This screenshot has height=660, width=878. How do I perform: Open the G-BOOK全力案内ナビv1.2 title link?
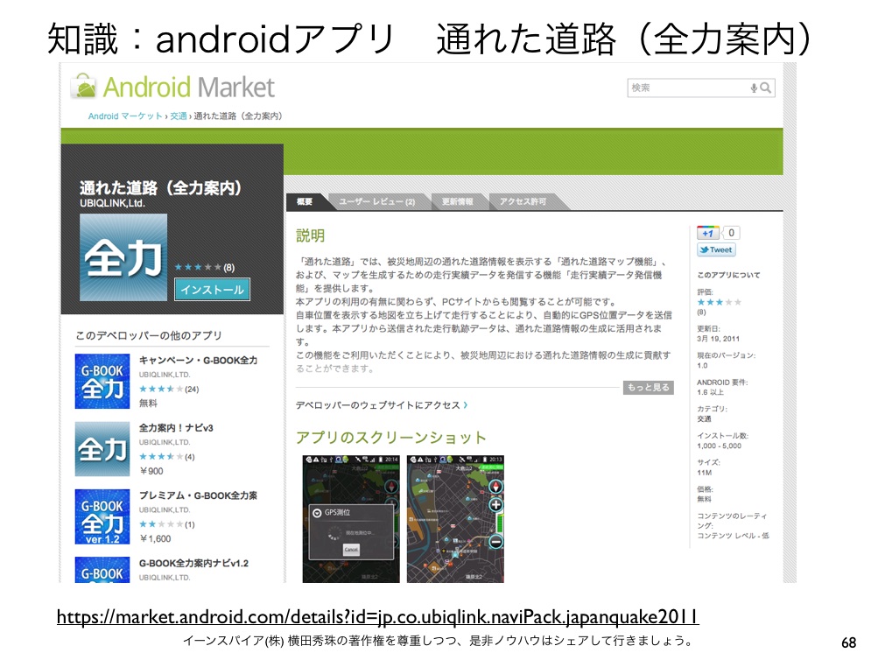click(193, 563)
